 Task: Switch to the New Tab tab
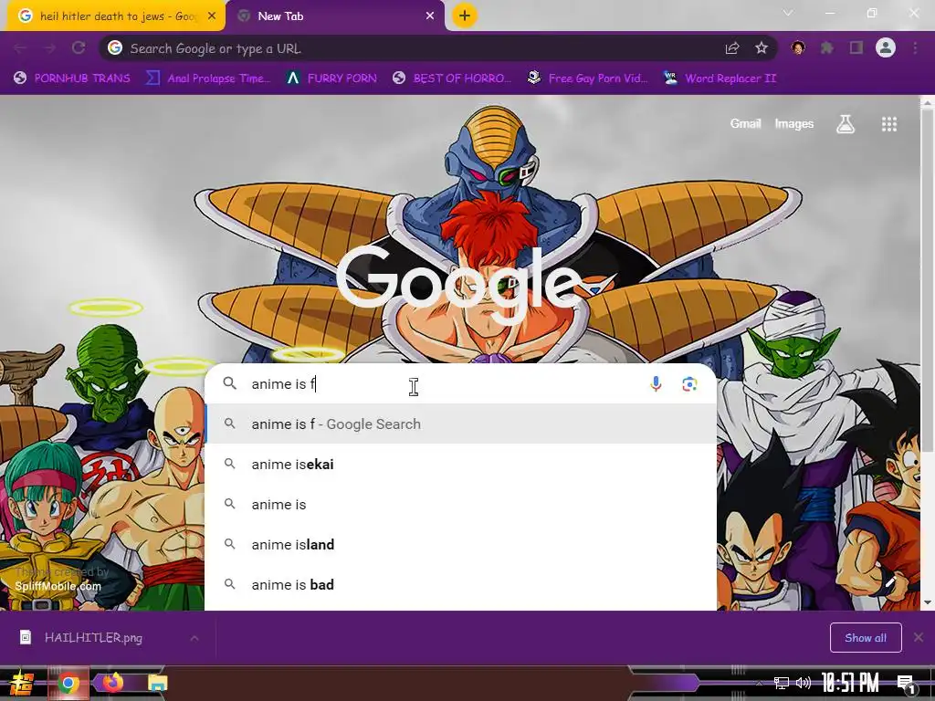(335, 16)
